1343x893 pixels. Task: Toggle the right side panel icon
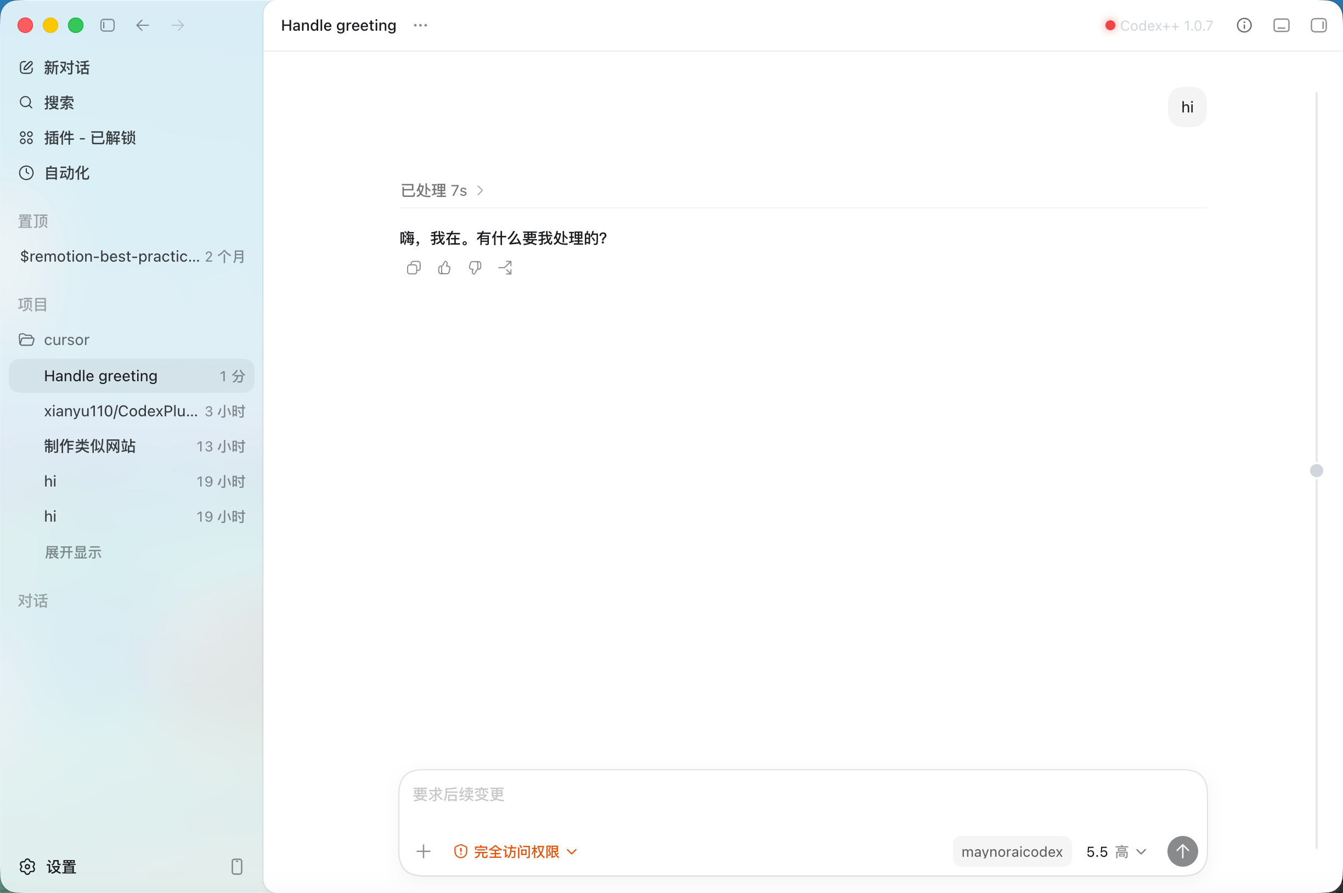point(1318,26)
